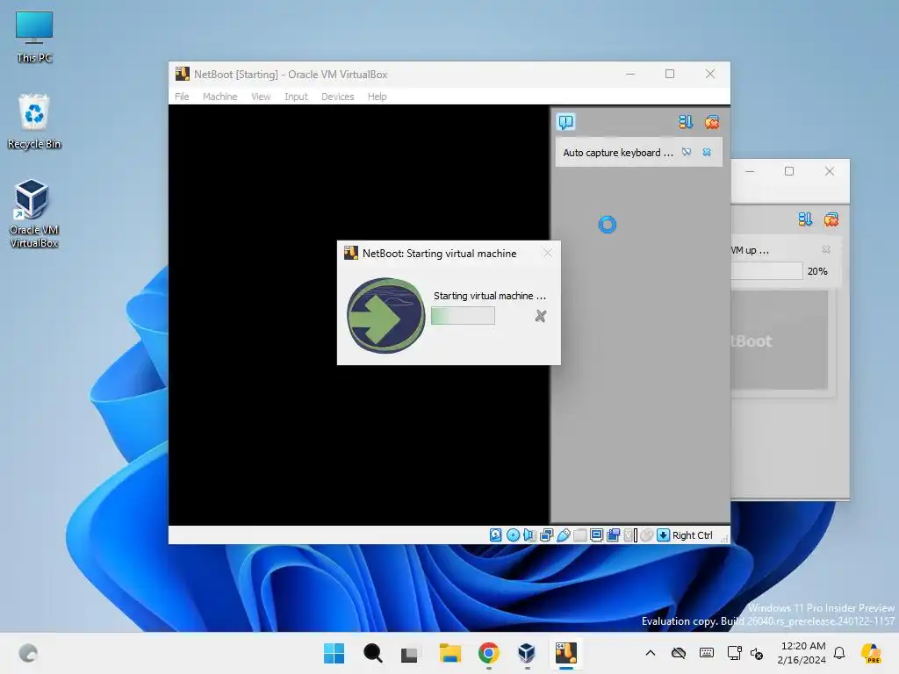
Task: Click the hard disk activity status icon
Action: 496,534
